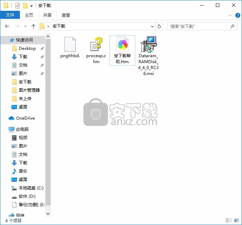Open Desktop in quick access
242x225 pixels.
tap(24, 48)
